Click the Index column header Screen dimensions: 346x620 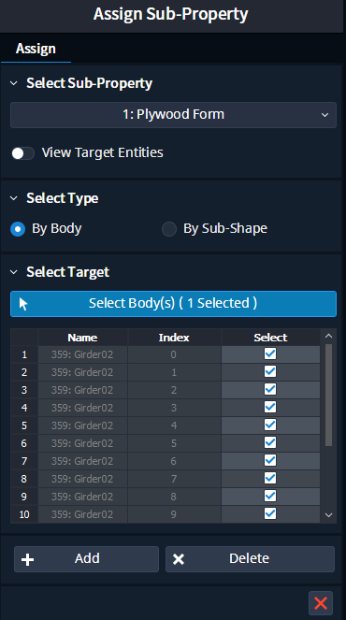point(174,338)
